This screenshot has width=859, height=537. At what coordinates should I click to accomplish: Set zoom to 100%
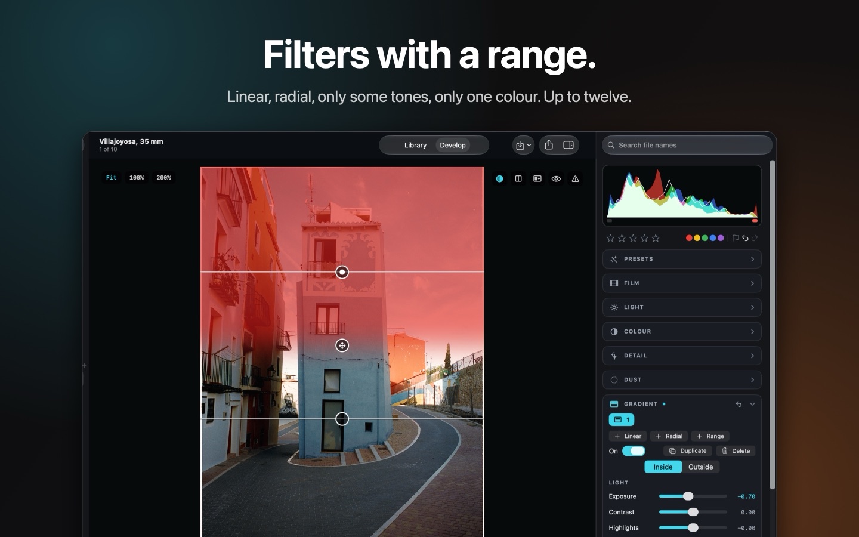[x=137, y=178]
